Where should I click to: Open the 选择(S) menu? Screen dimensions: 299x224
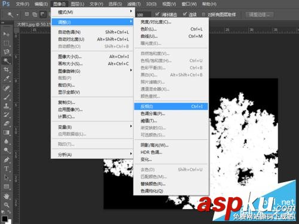tap(115, 4)
